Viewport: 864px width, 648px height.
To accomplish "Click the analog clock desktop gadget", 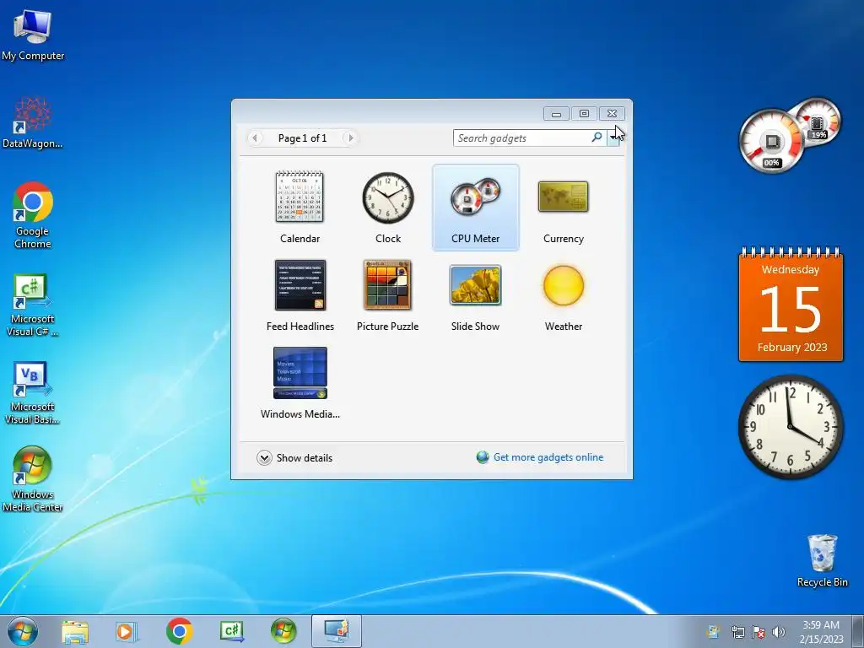I will 790,426.
